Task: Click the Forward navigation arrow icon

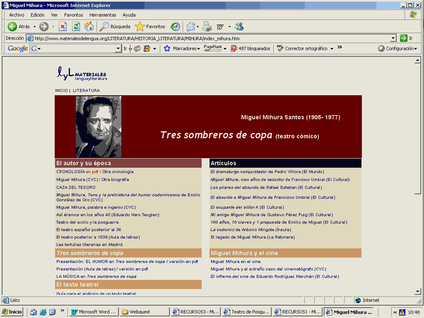Action: [43, 26]
